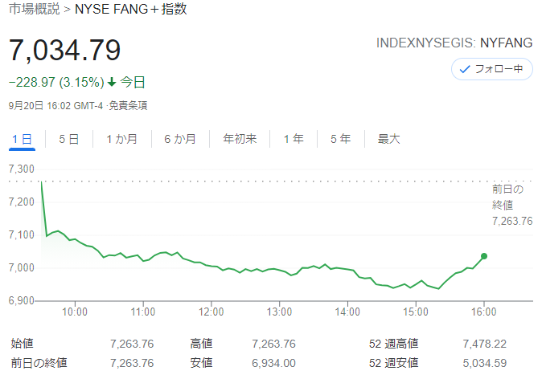Click the 10:00 time axis label
The image size is (542, 379).
[x=75, y=312]
